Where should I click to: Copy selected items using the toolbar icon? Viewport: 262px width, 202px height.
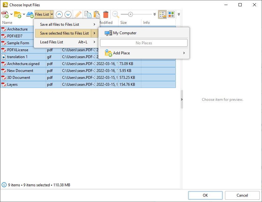point(88,14)
